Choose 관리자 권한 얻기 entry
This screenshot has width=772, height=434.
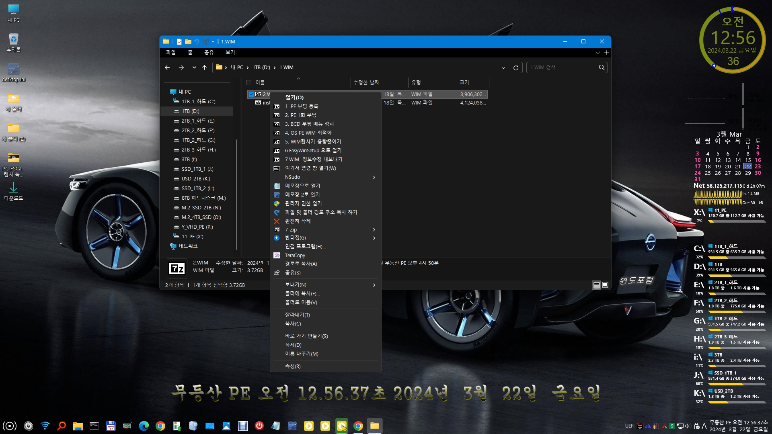(326, 204)
